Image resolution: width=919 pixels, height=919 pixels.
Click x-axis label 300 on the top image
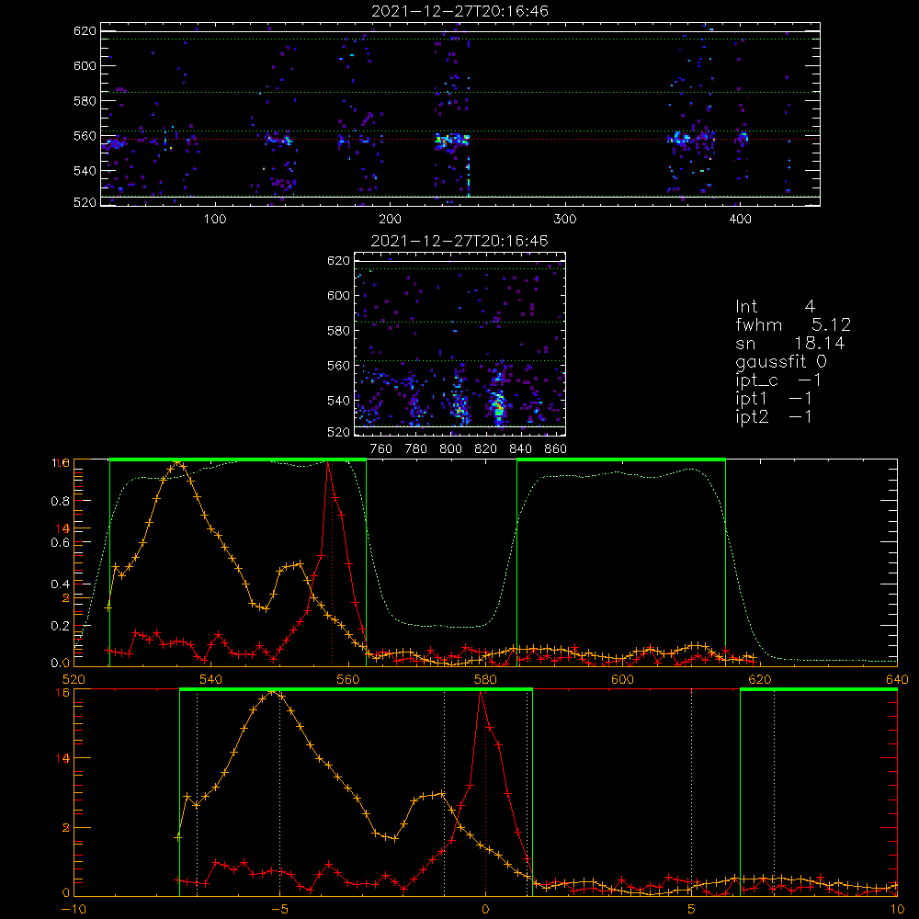point(565,220)
